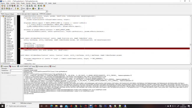The height and width of the screenshot is (108, 192).
Task: Open the Compilador bottom tab
Action: point(4,66)
